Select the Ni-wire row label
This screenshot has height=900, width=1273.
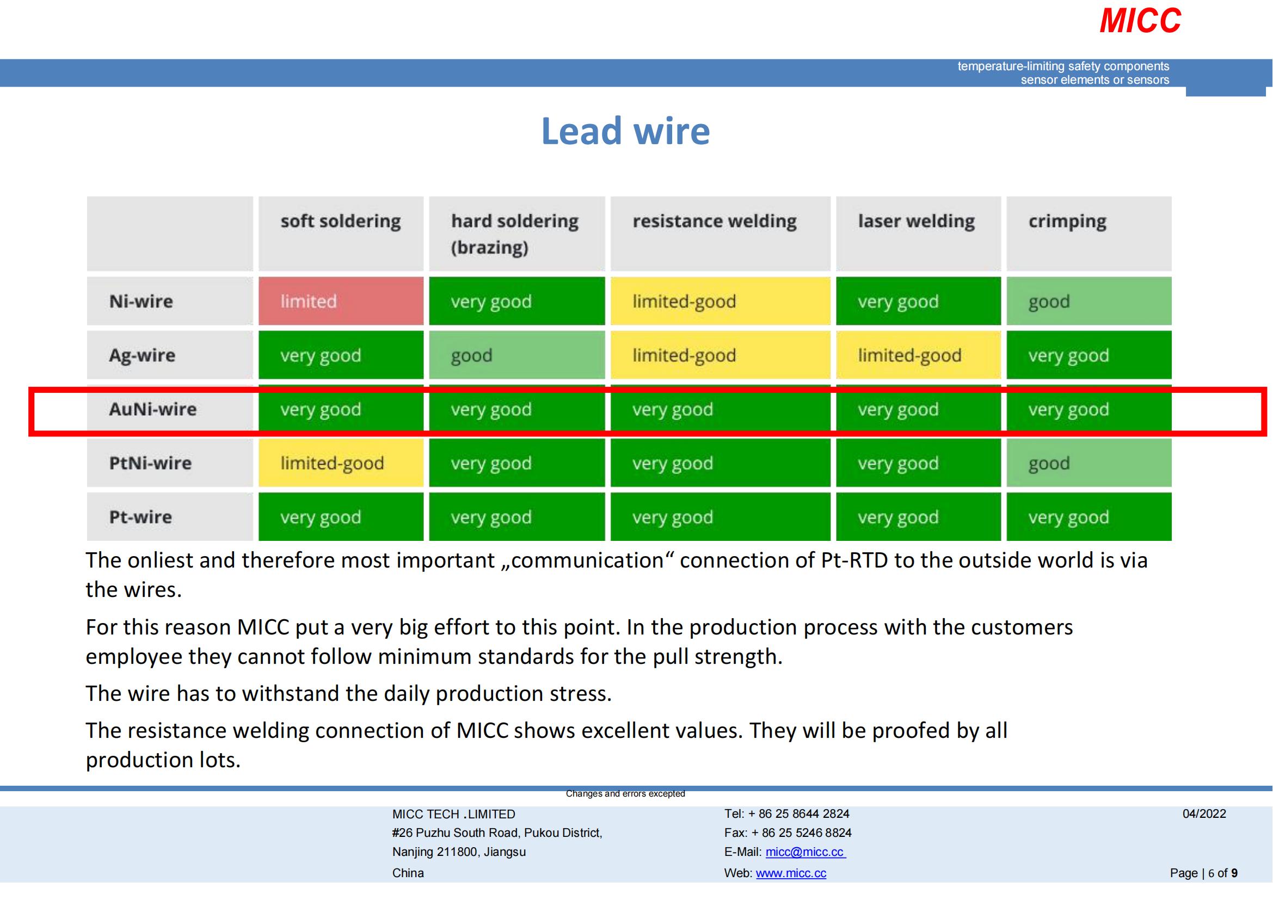[142, 301]
